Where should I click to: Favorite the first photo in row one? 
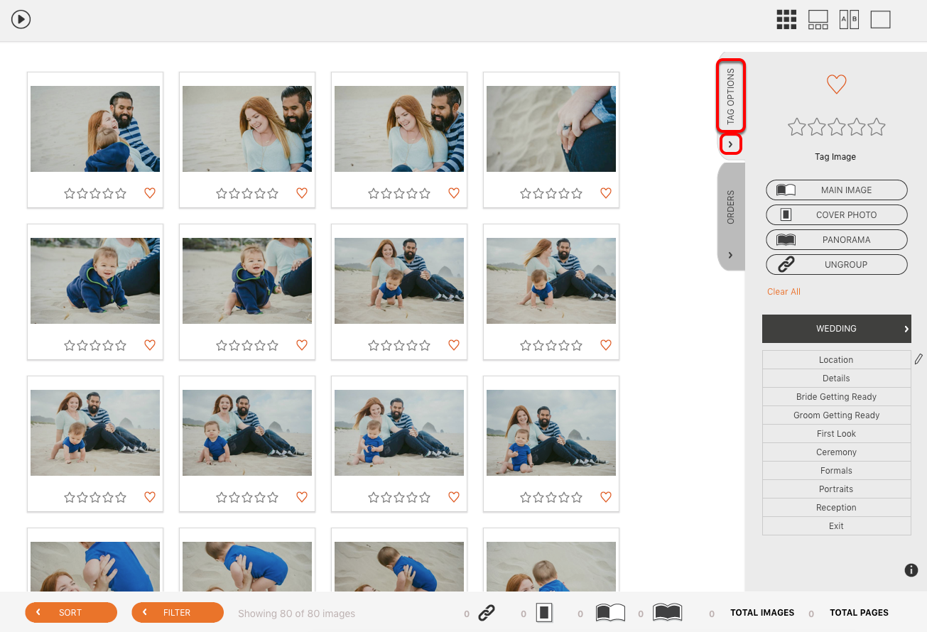click(150, 193)
